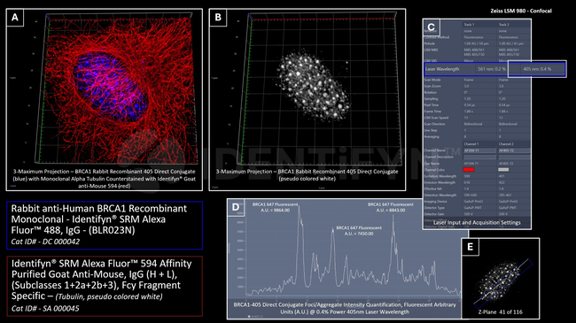Click the Zeiss LSM 980 - Confocal title
576x323 pixels.
tap(521, 11)
